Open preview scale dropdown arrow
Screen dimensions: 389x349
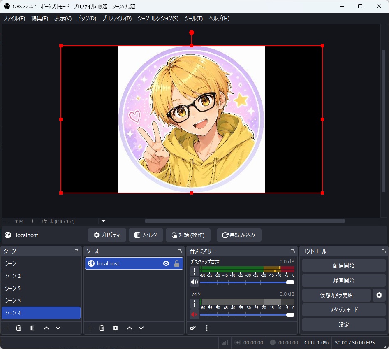coord(104,221)
